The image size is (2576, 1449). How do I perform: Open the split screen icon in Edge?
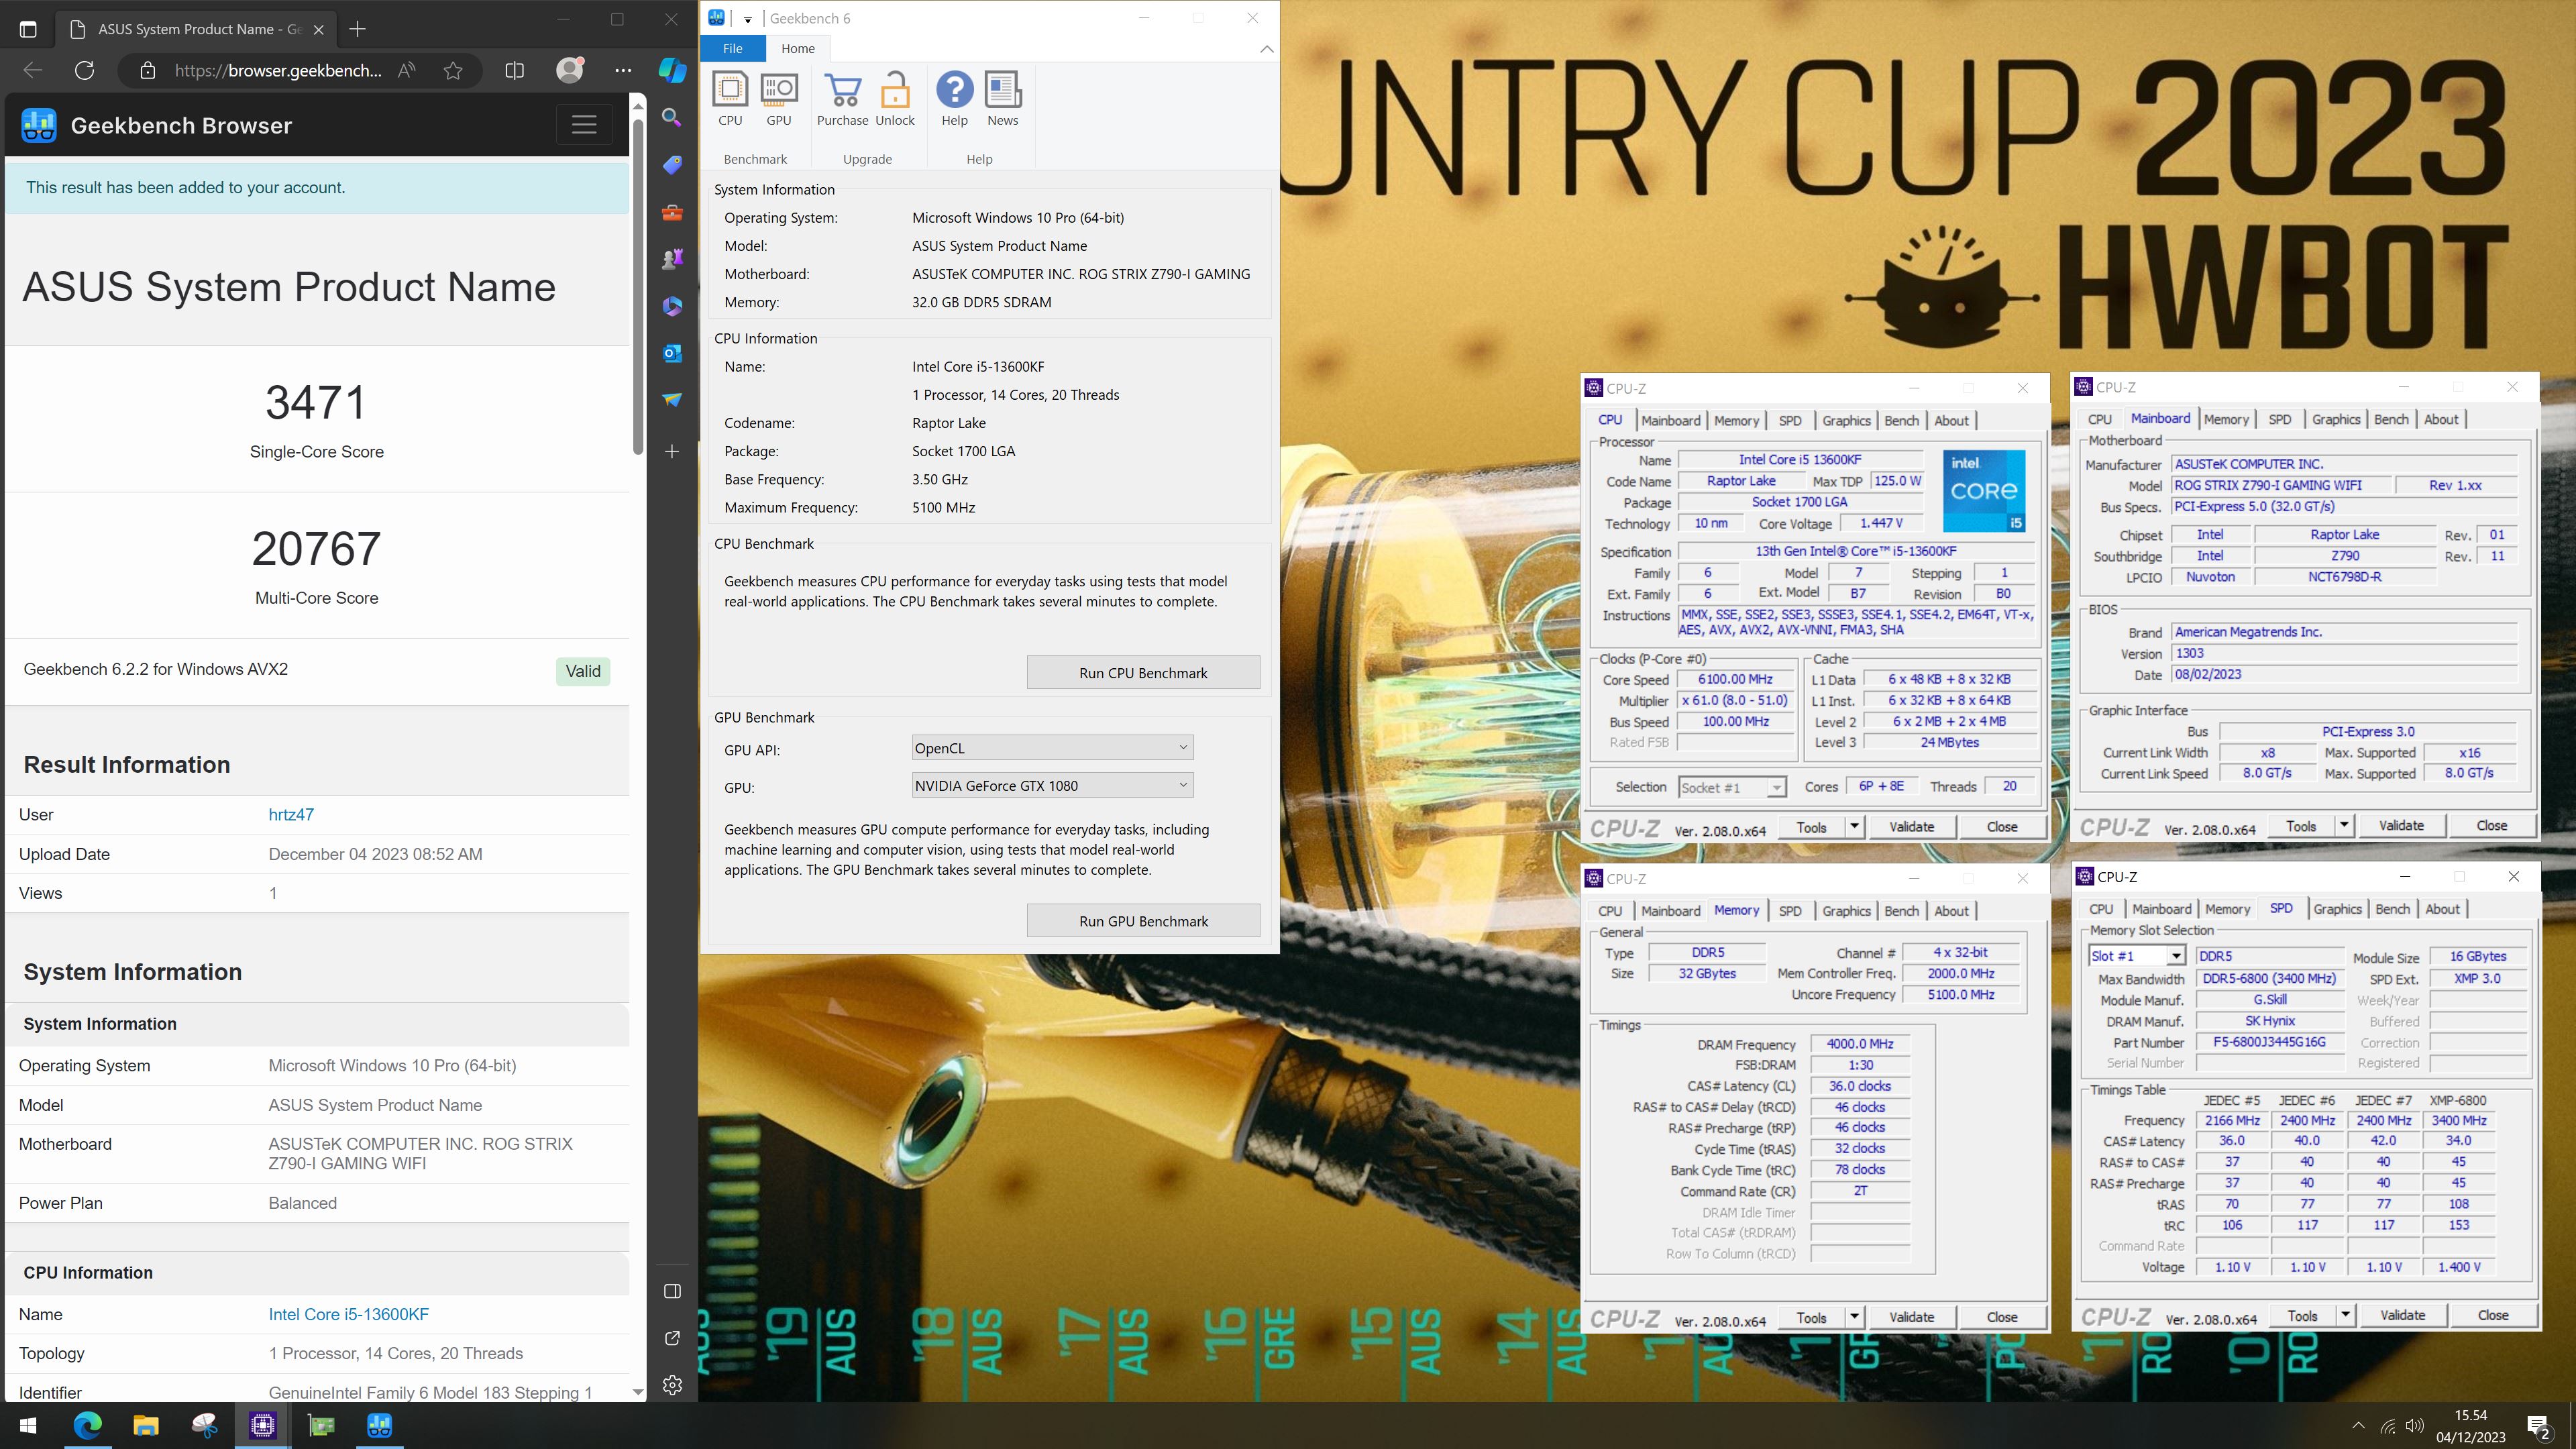tap(514, 70)
